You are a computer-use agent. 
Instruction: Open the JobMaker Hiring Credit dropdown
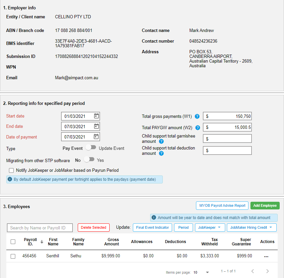(251, 228)
